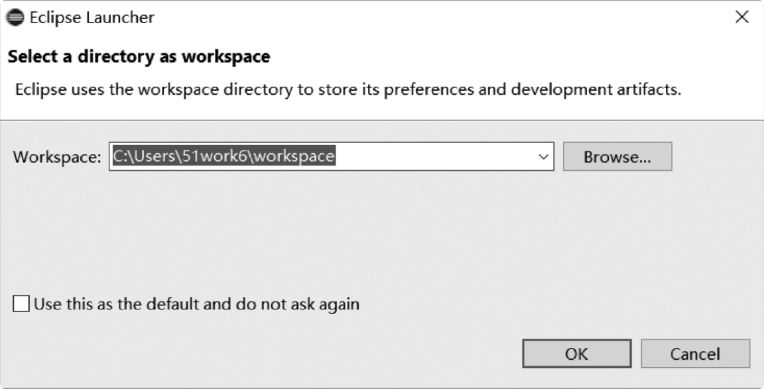Click 'do not ask again' portion of label
Screen dimensions: 764x389
tap(298, 304)
